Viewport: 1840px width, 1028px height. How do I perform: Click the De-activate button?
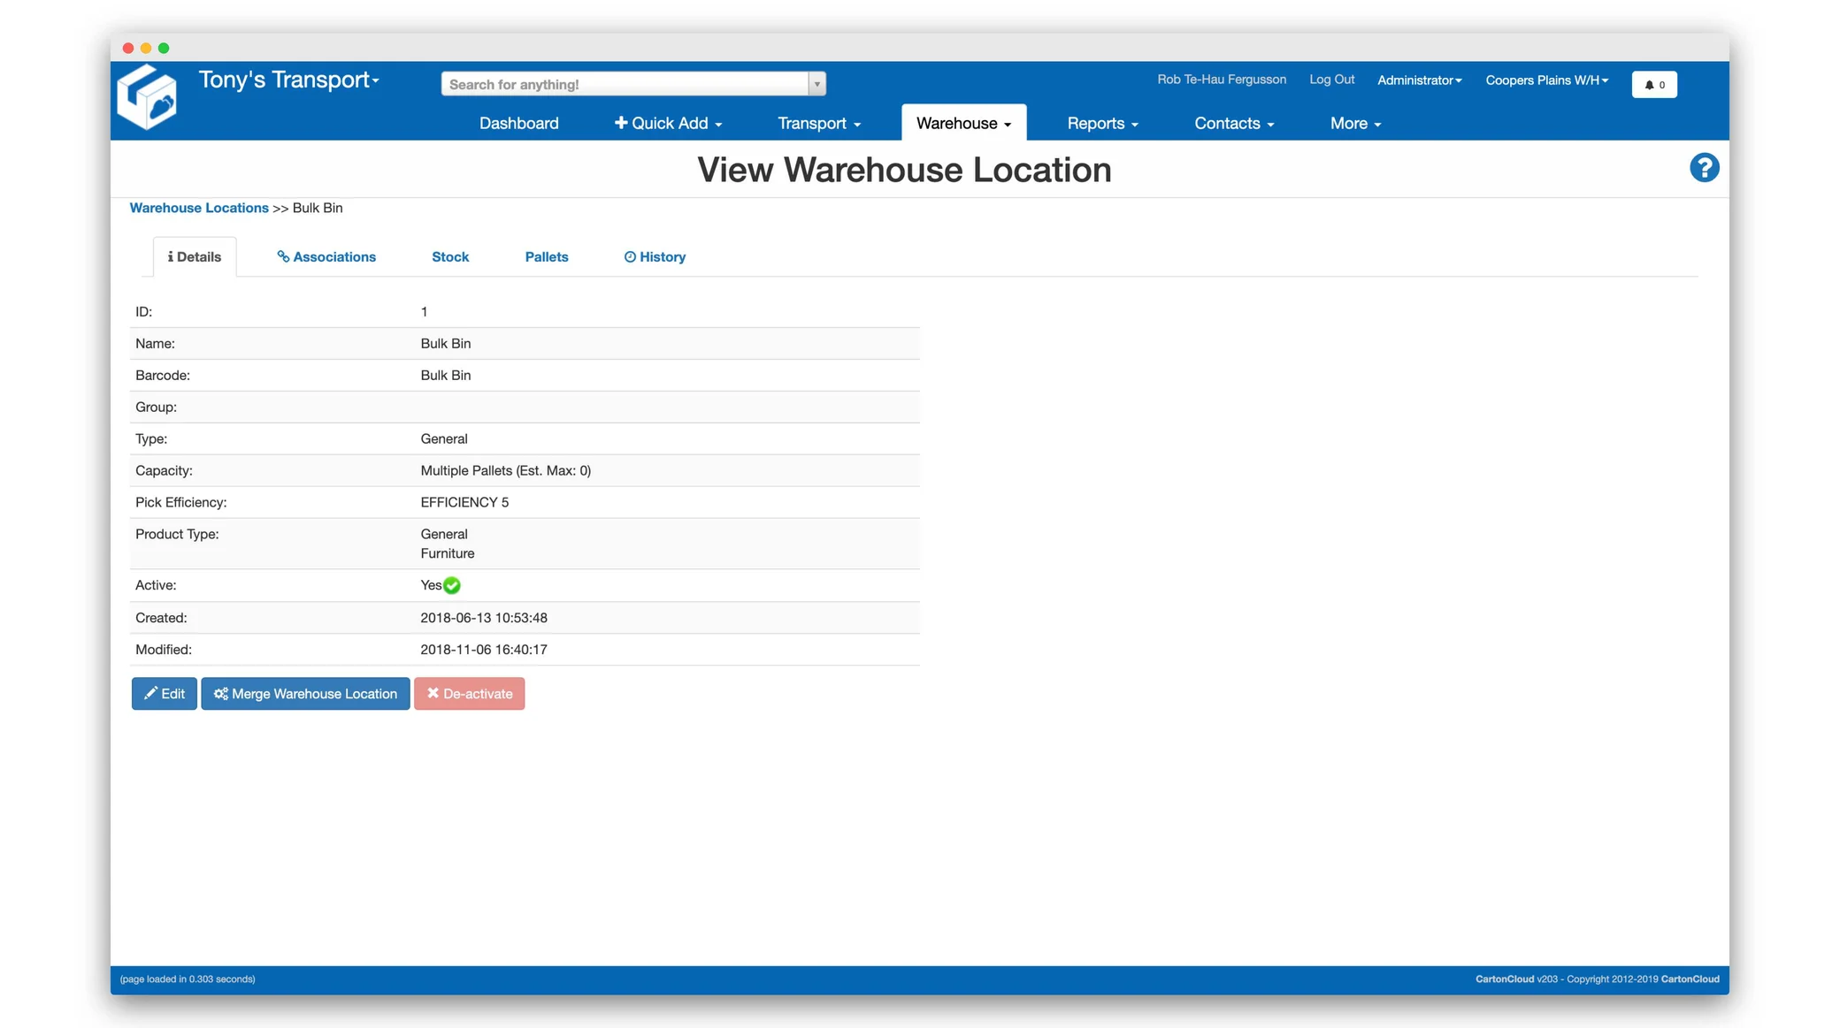[469, 694]
